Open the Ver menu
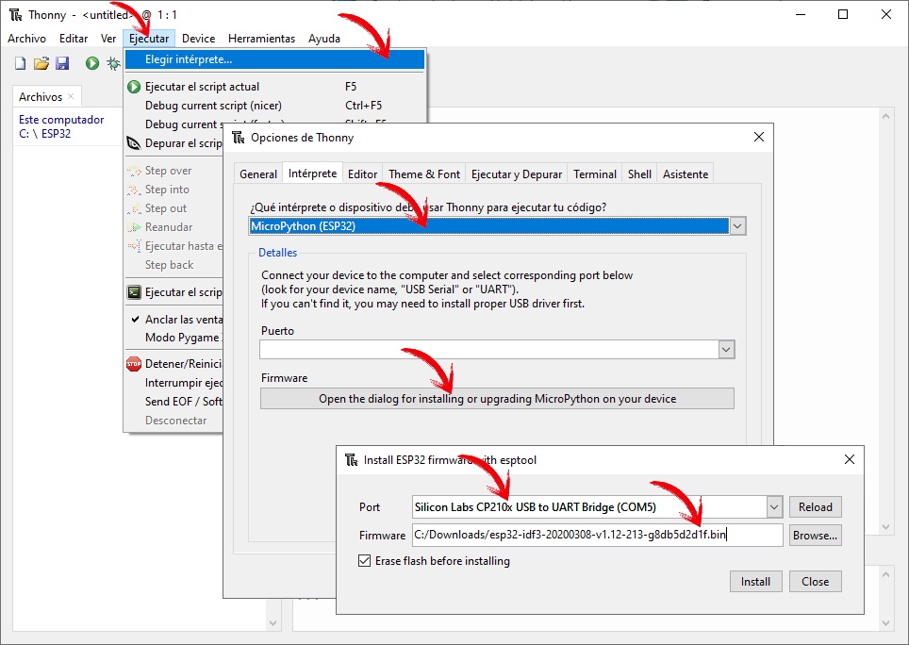Image resolution: width=909 pixels, height=645 pixels. [108, 39]
